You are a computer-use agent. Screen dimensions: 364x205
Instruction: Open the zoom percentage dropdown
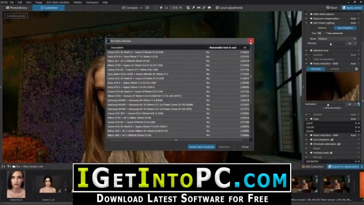[181, 8]
